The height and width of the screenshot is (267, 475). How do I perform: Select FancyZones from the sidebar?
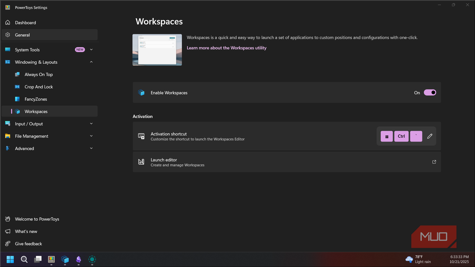pos(36,99)
